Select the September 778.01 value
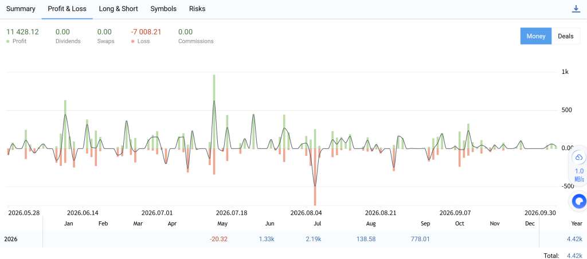This screenshot has height=259, width=587. (418, 239)
